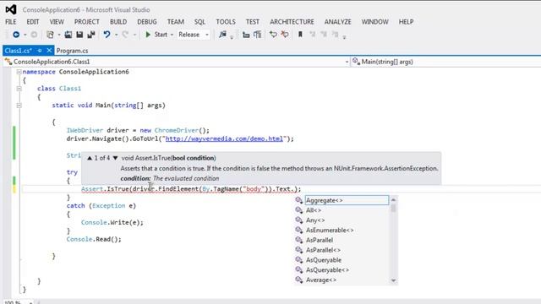Click the Save All toolbar icon
This screenshot has width=541, height=304.
click(91, 35)
